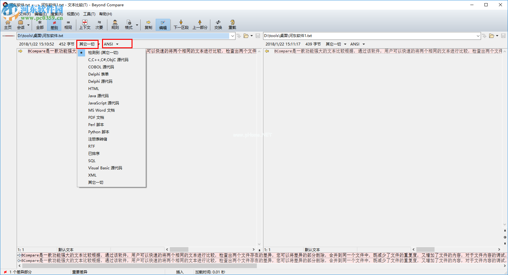The height and width of the screenshot is (275, 508).
Task: Select C,C++,C#,ObjC 源代码 format
Action: pyautogui.click(x=111, y=60)
